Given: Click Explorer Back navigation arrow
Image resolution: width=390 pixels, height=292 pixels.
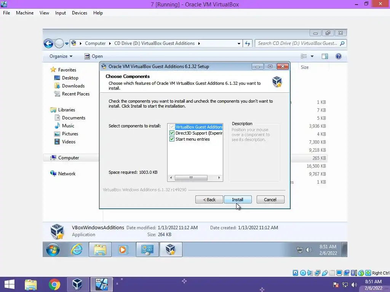Looking at the screenshot, I should pyautogui.click(x=48, y=43).
